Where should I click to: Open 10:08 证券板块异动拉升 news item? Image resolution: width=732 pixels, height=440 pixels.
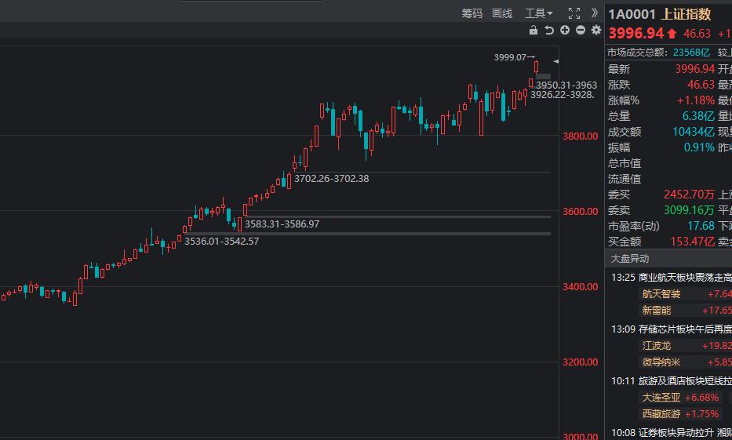(x=672, y=433)
